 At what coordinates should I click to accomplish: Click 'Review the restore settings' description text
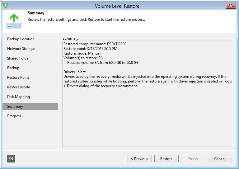86,20
